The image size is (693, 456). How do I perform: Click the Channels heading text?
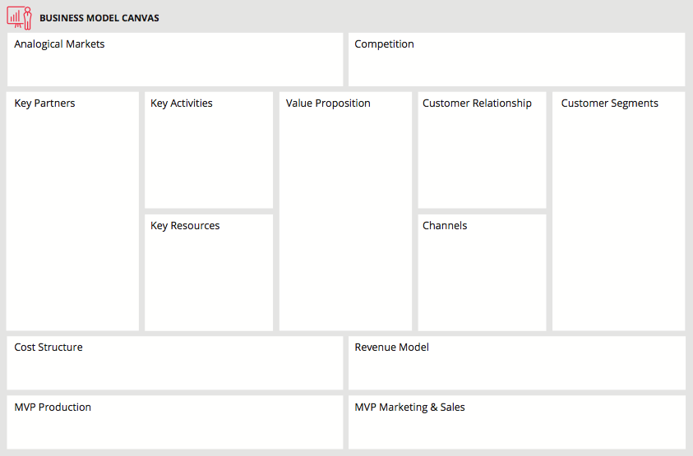(445, 225)
